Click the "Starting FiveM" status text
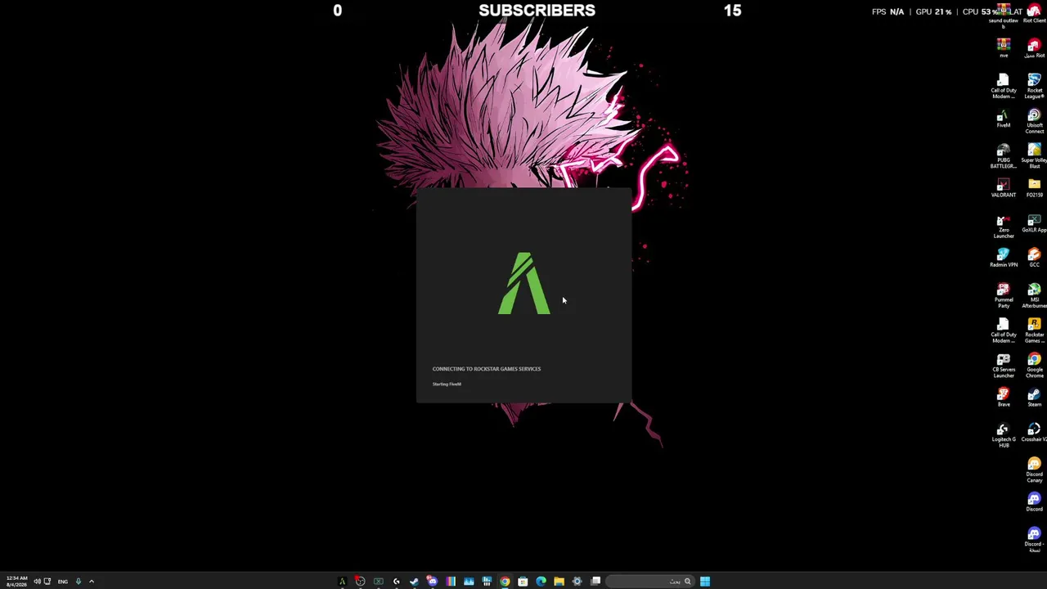The image size is (1047, 589). point(447,384)
